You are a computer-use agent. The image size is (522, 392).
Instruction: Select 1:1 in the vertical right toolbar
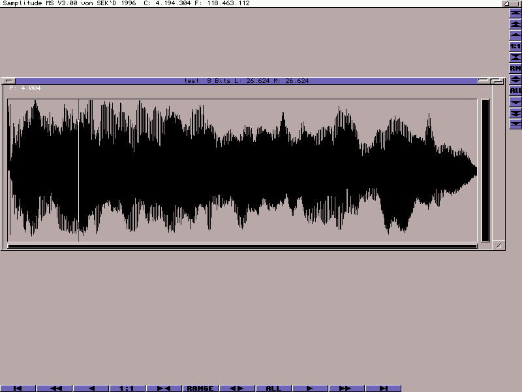(515, 46)
